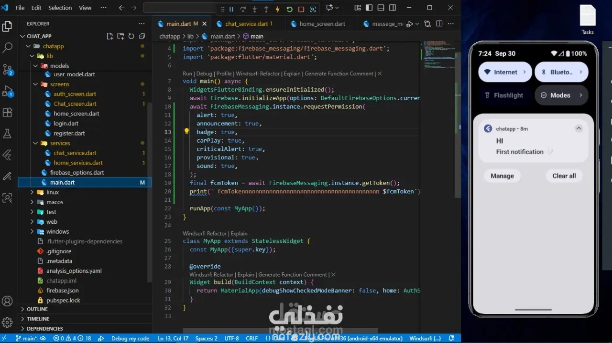The height and width of the screenshot is (343, 612).
Task: Open the Accounts icon in the activity bar
Action: click(x=7, y=301)
